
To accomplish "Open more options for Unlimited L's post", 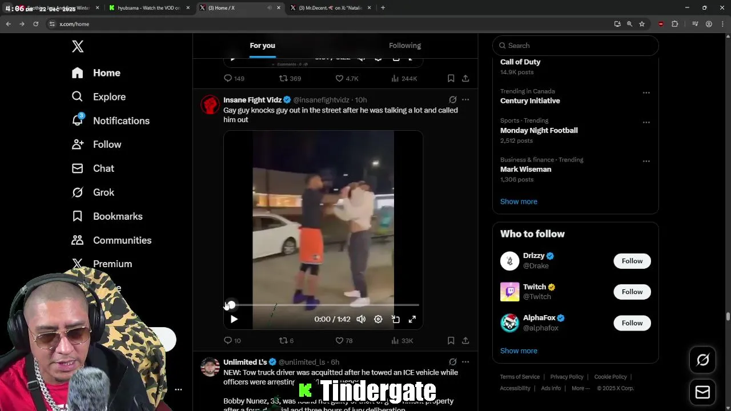I will pyautogui.click(x=465, y=362).
